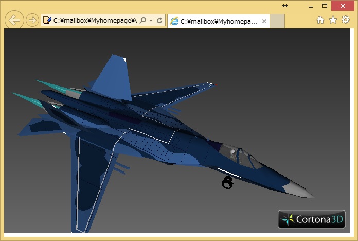The width and height of the screenshot is (358, 241).
Task: Refresh the current page
Action: (x=159, y=21)
